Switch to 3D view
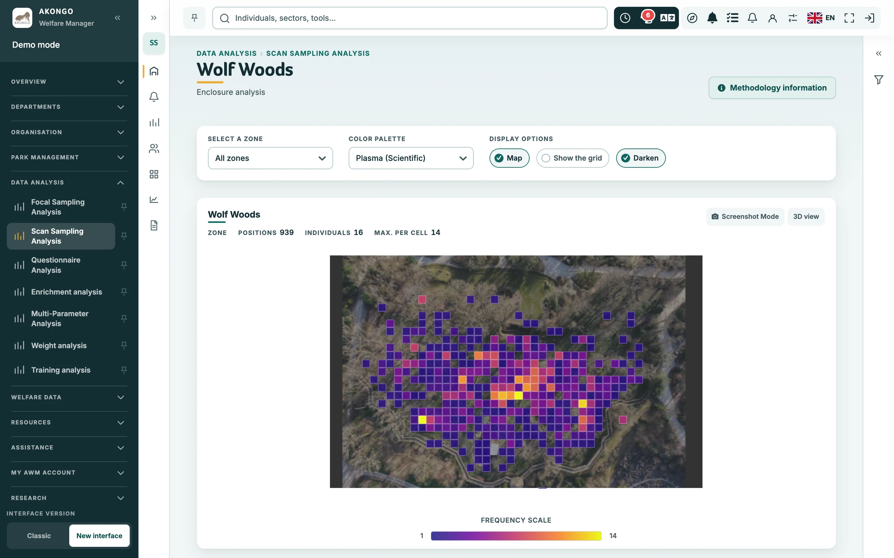Image resolution: width=894 pixels, height=558 pixels. pos(806,217)
